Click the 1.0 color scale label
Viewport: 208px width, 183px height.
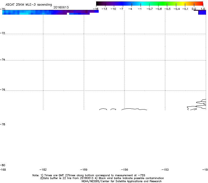coord(203,9)
